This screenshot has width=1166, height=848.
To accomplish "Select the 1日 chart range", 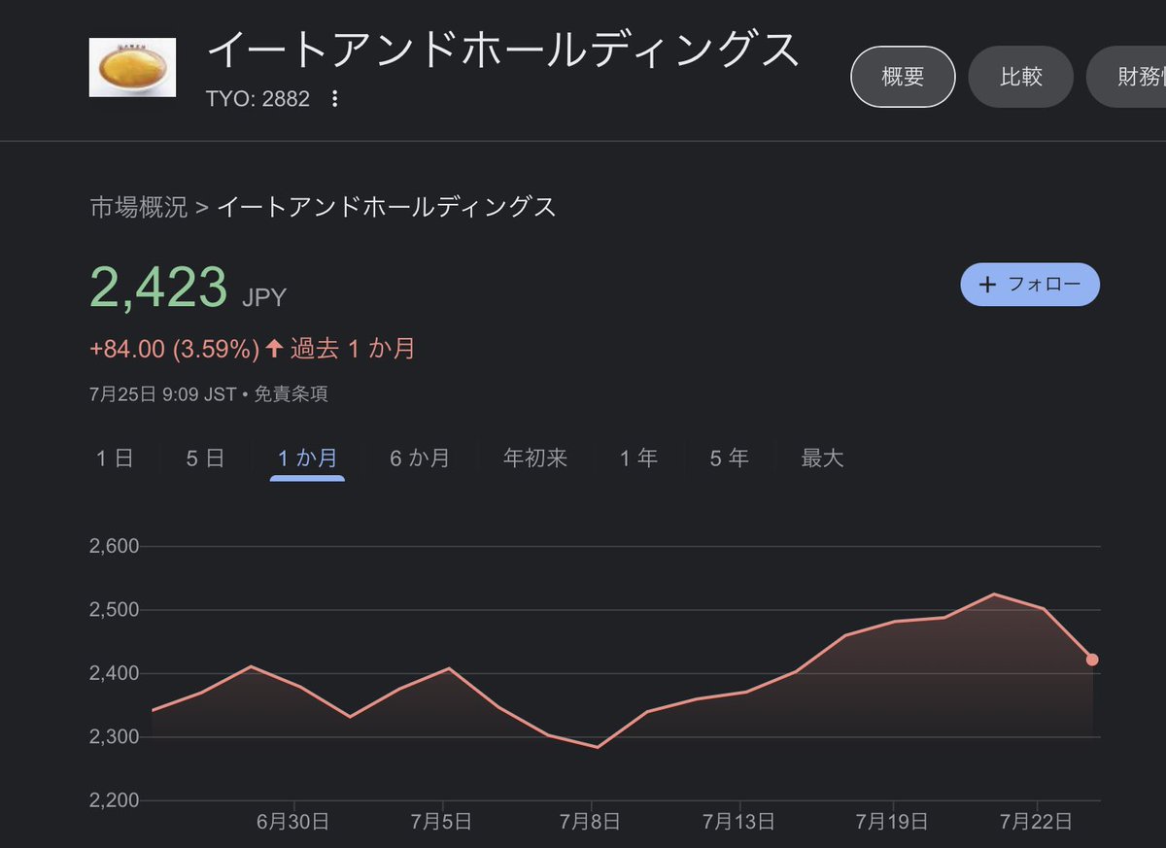I will tap(115, 458).
